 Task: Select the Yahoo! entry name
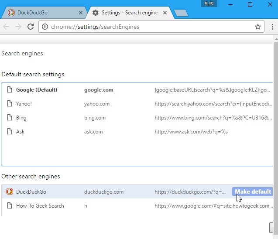pos(24,104)
